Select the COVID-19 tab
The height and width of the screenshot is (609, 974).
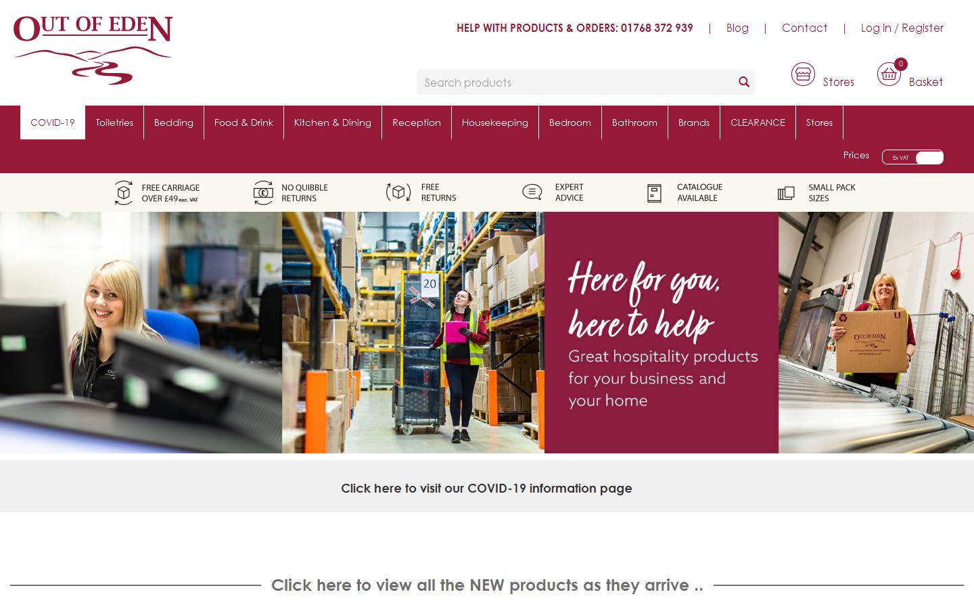coord(53,122)
